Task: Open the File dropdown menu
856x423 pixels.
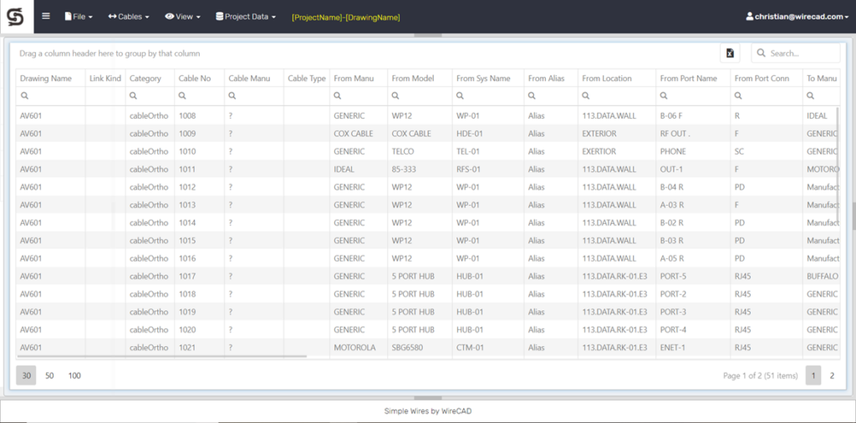Action: 79,16
